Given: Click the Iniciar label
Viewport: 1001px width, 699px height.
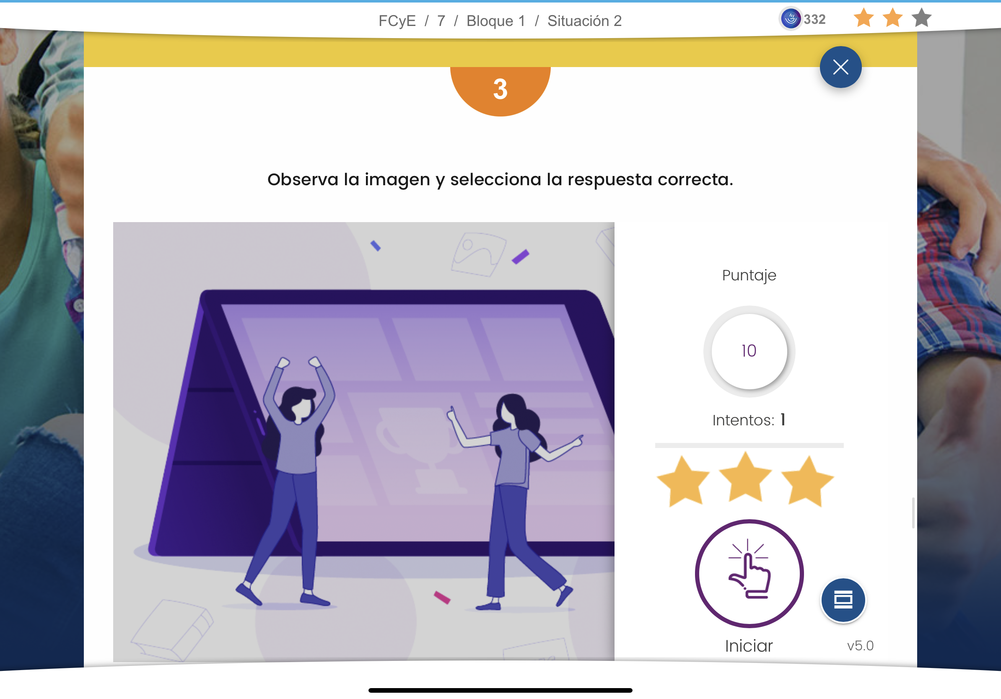Looking at the screenshot, I should coord(749,645).
